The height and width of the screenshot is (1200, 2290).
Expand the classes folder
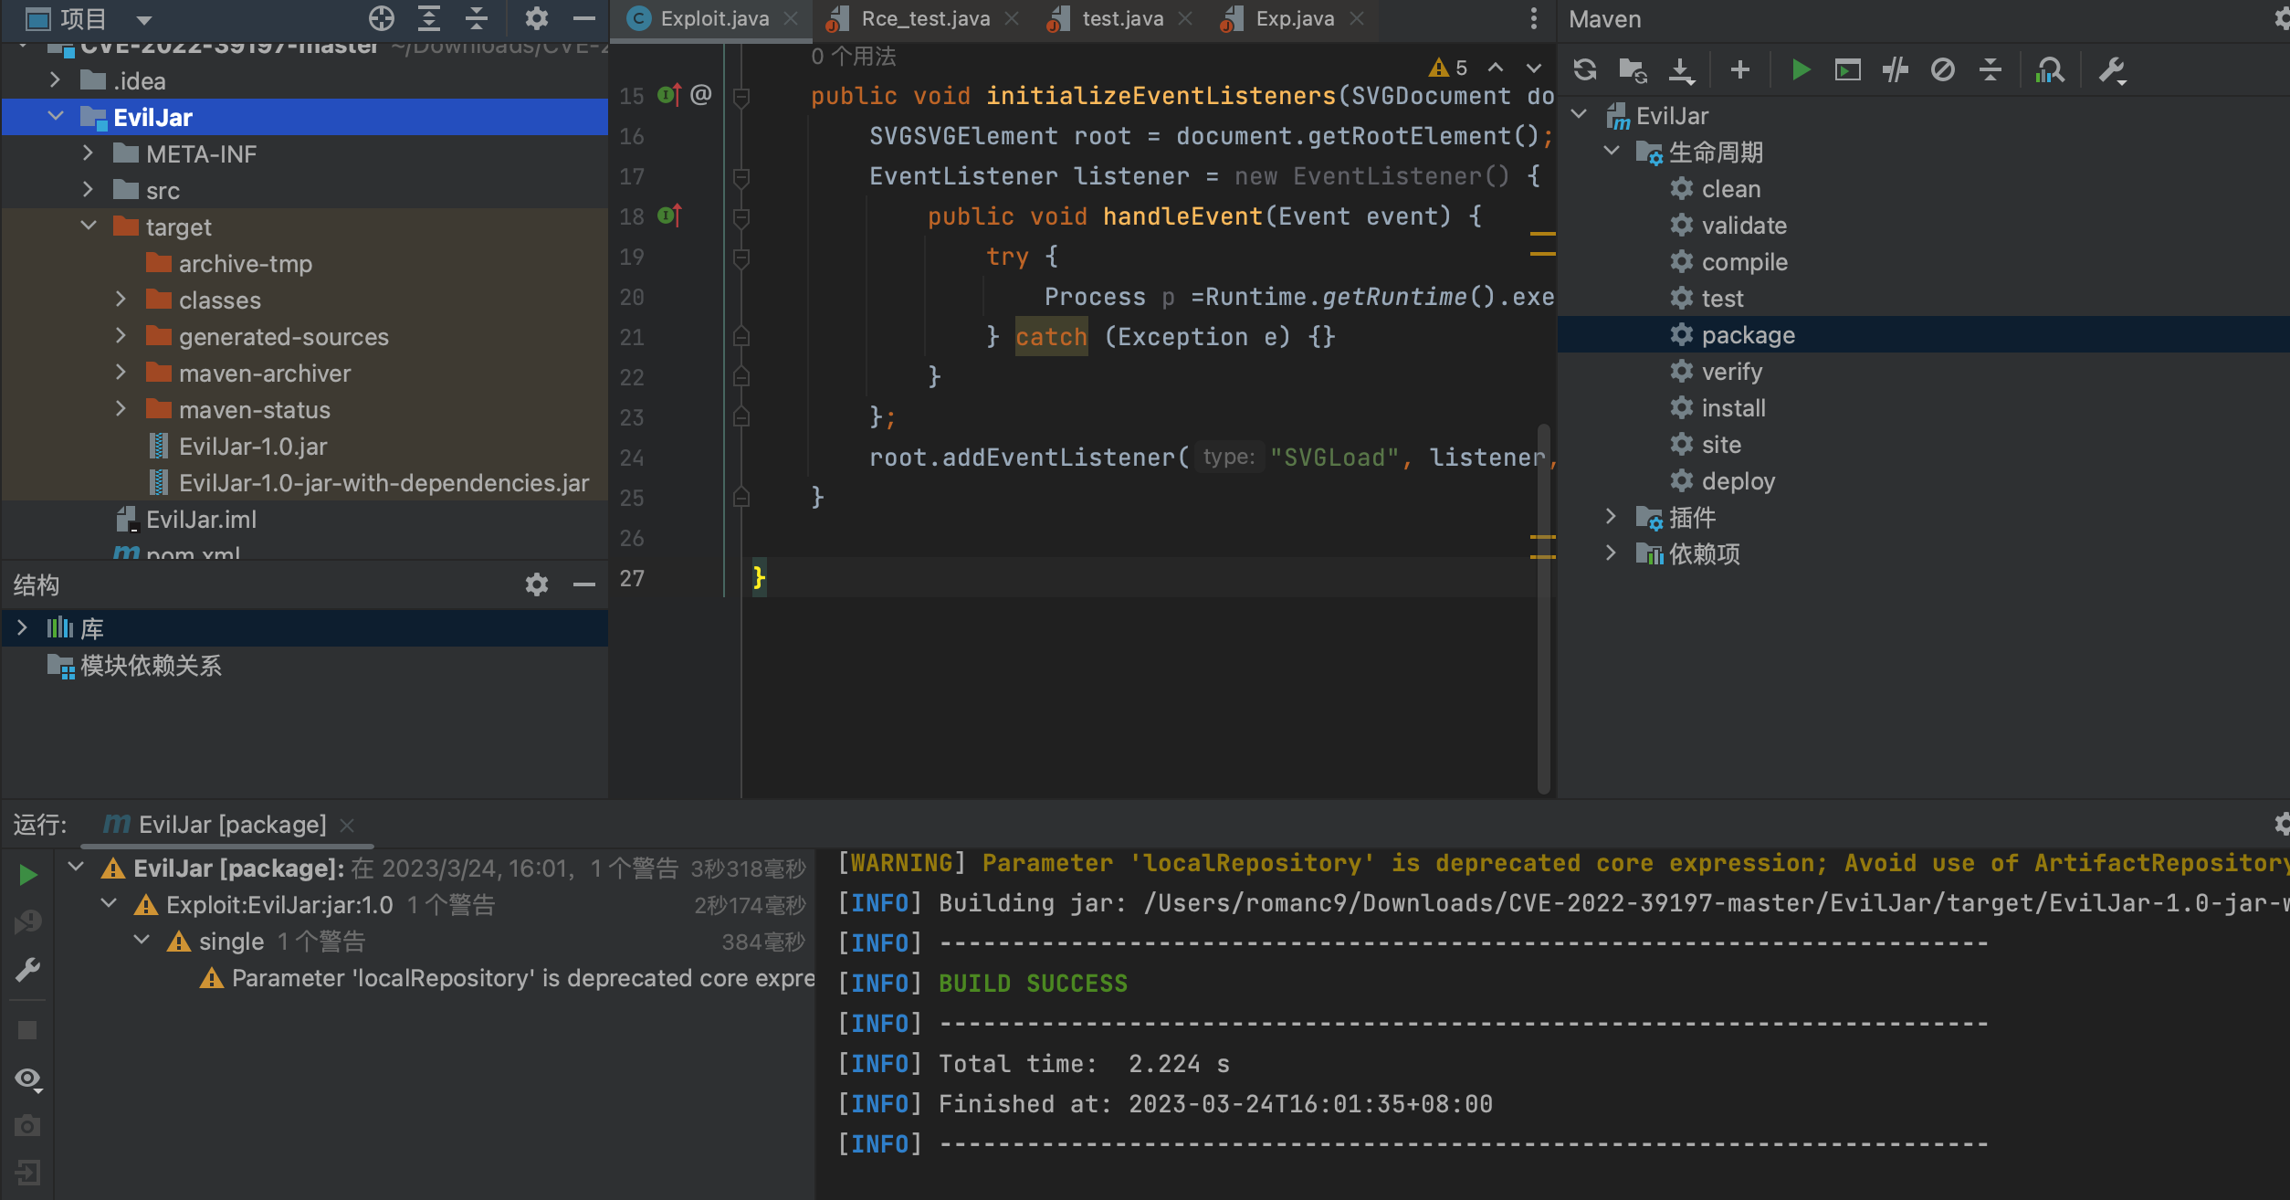[x=121, y=300]
